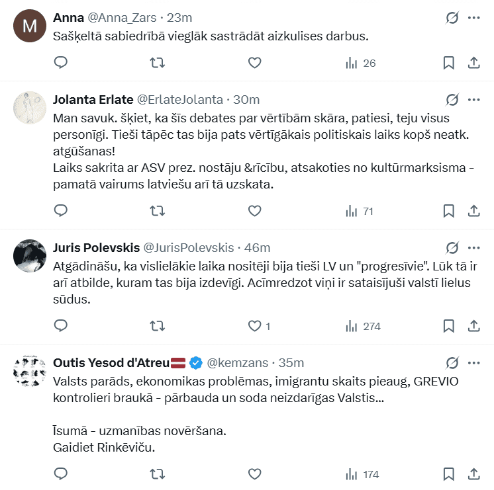Open 46m timestamp on Juris Polevskis's post
The height and width of the screenshot is (490, 494).
258,248
